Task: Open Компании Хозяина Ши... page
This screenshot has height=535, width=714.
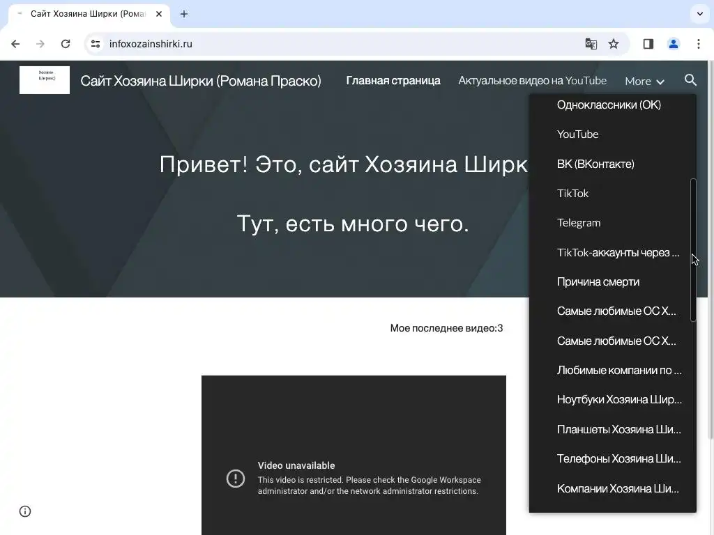Action: pos(618,488)
